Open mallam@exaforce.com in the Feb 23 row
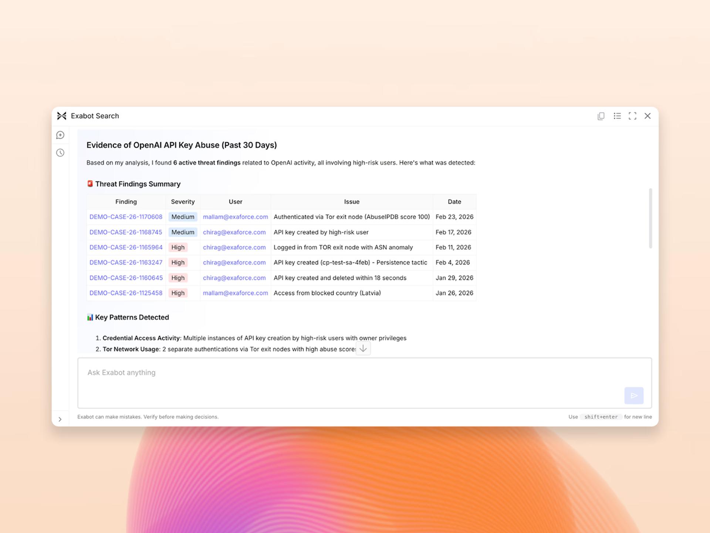 click(235, 217)
